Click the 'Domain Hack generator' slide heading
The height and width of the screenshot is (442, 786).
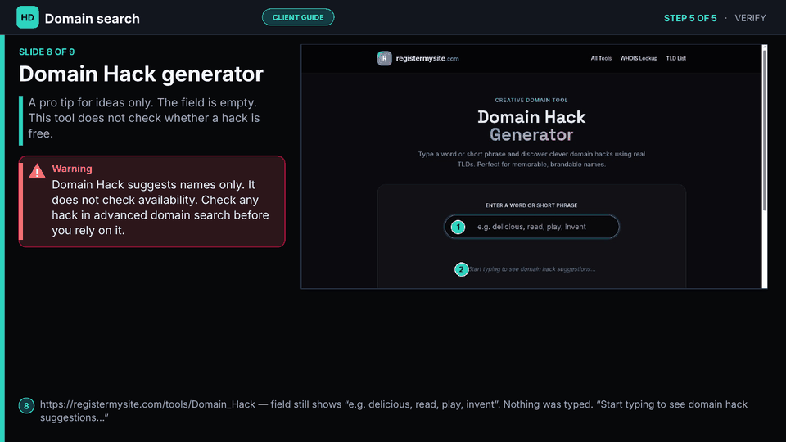pos(142,74)
